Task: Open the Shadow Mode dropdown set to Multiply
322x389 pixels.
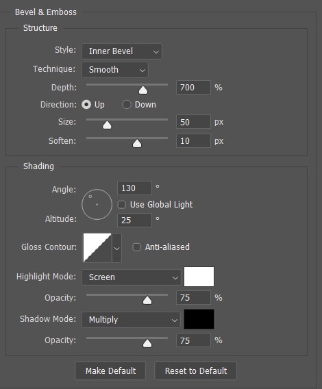Action: pyautogui.click(x=131, y=320)
